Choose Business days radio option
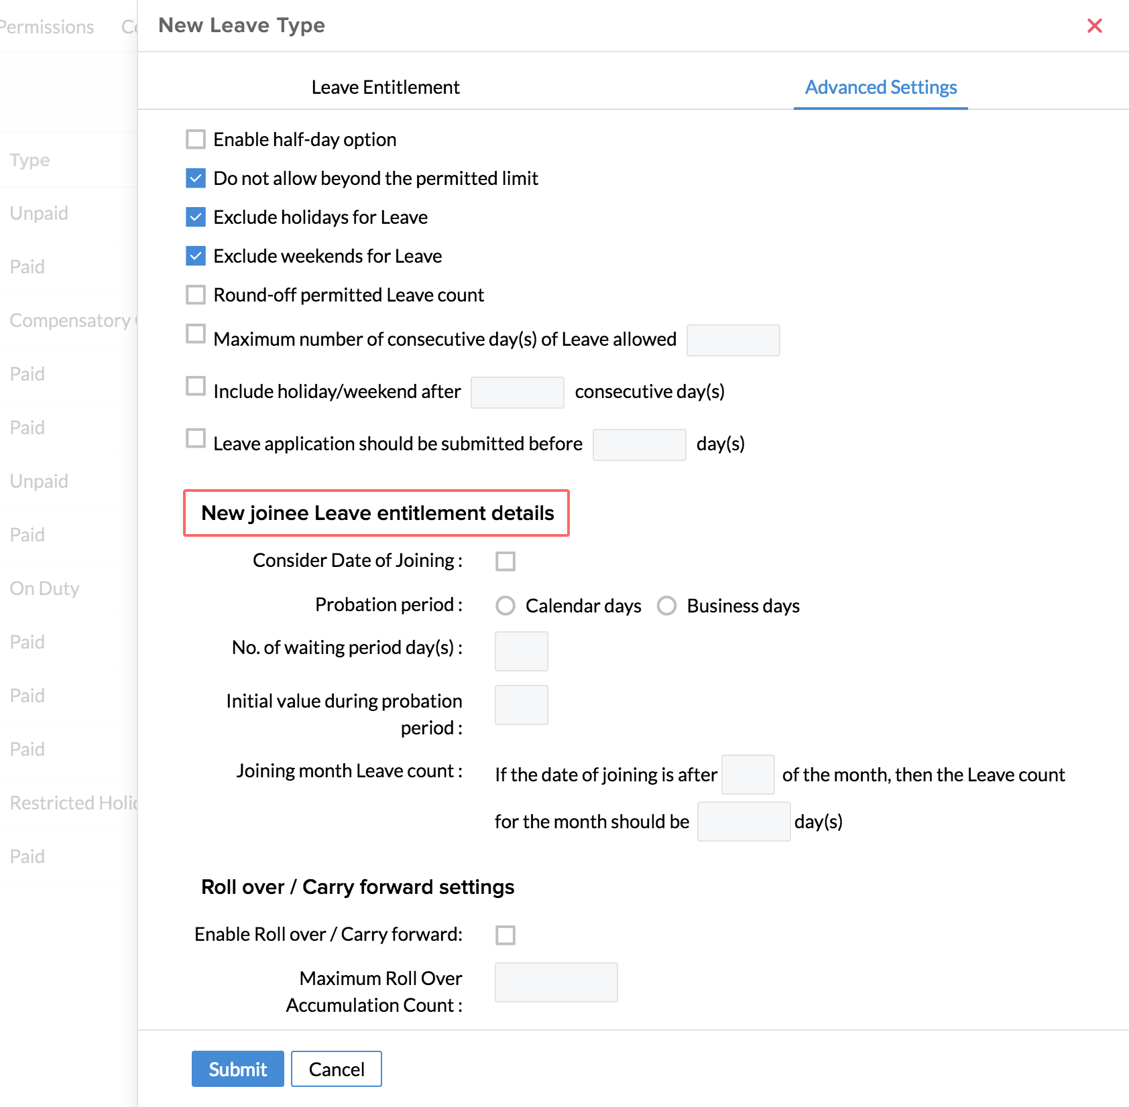Screen dimensions: 1129x1107 [x=666, y=606]
